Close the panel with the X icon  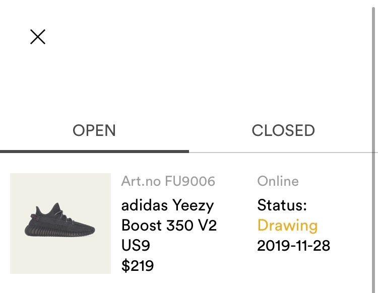[38, 37]
